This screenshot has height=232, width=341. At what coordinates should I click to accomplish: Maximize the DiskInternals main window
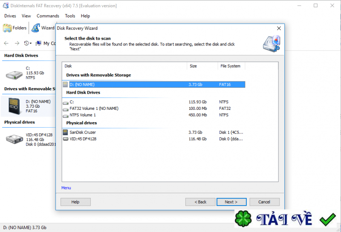[x=315, y=6]
